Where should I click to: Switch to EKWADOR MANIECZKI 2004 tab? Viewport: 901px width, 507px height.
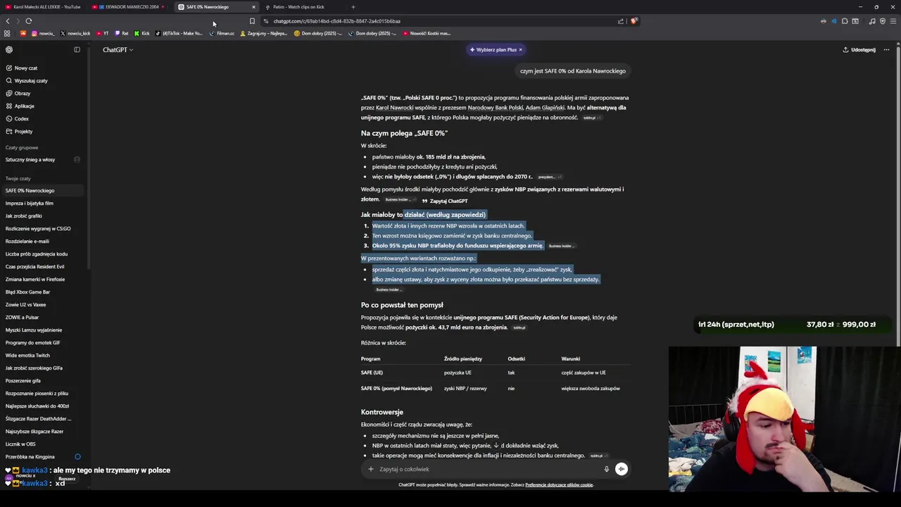[x=129, y=7]
